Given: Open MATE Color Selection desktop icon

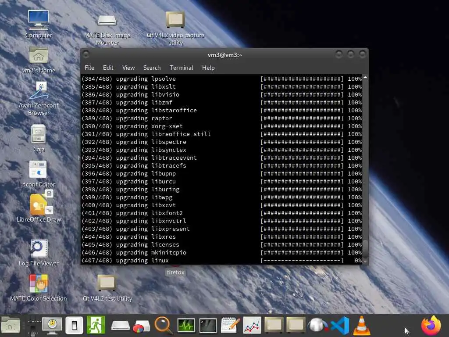Looking at the screenshot, I should pyautogui.click(x=39, y=288).
